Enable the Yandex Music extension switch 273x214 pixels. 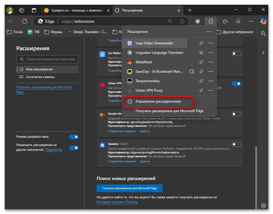236,114
